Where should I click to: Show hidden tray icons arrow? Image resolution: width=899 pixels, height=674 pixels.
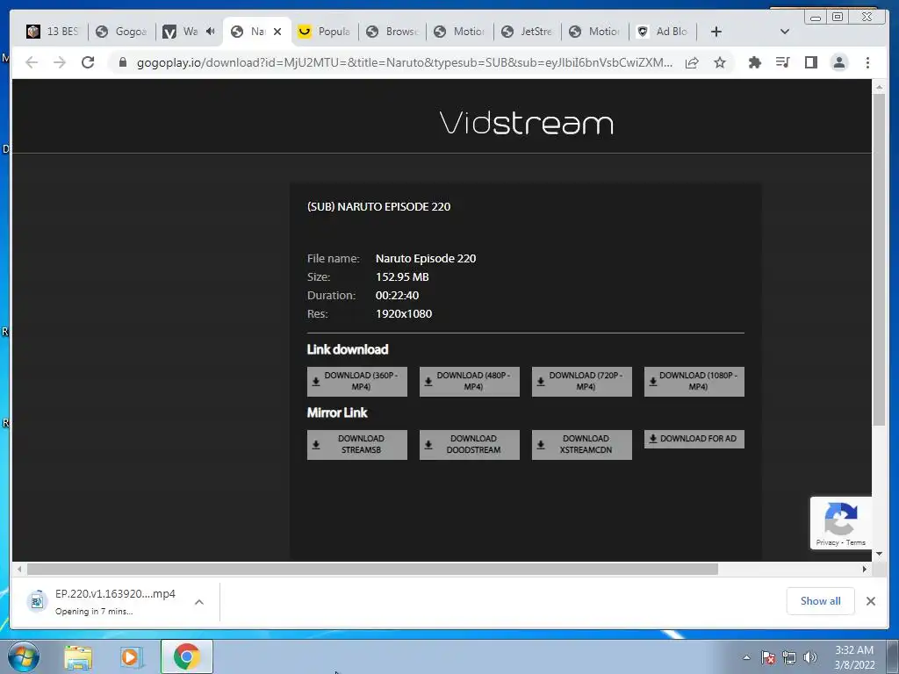tap(746, 657)
